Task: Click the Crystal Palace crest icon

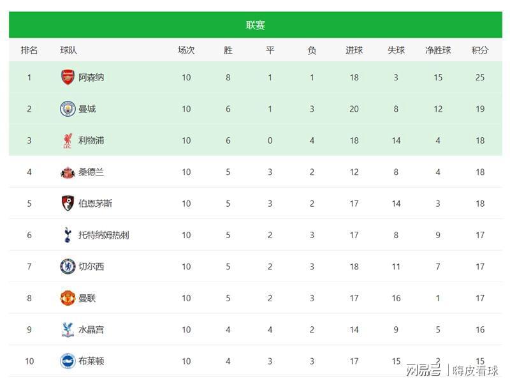Action: (68, 329)
